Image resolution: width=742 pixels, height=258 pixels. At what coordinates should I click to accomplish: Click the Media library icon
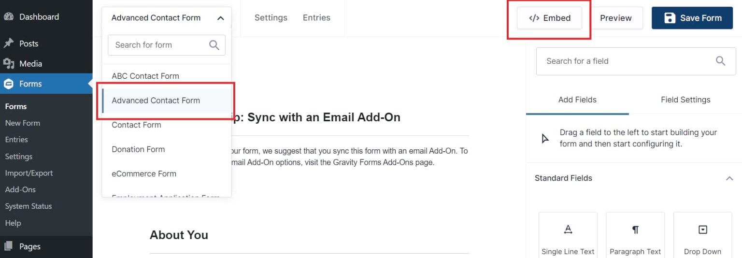[9, 64]
